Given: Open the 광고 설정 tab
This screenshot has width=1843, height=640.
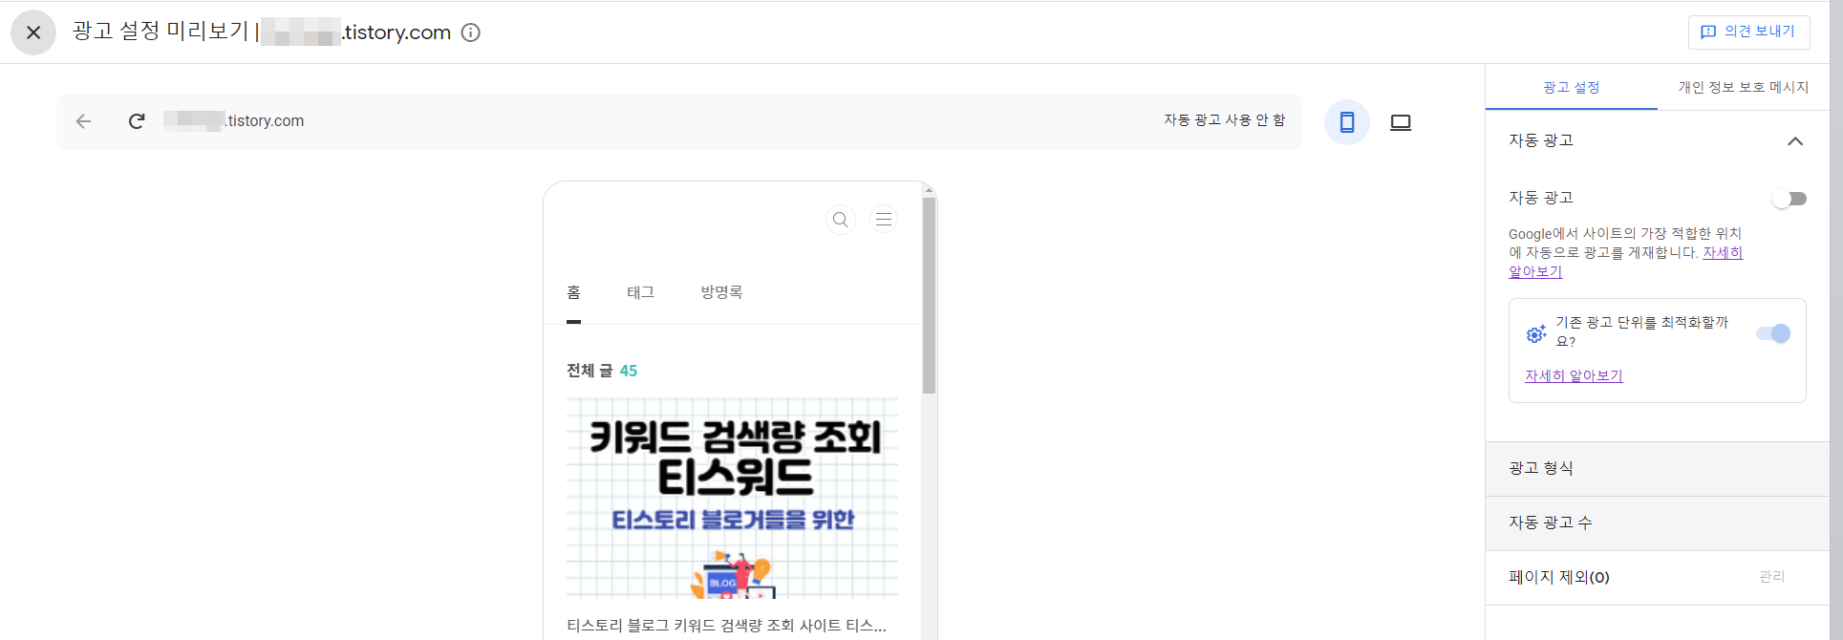Looking at the screenshot, I should [x=1571, y=87].
